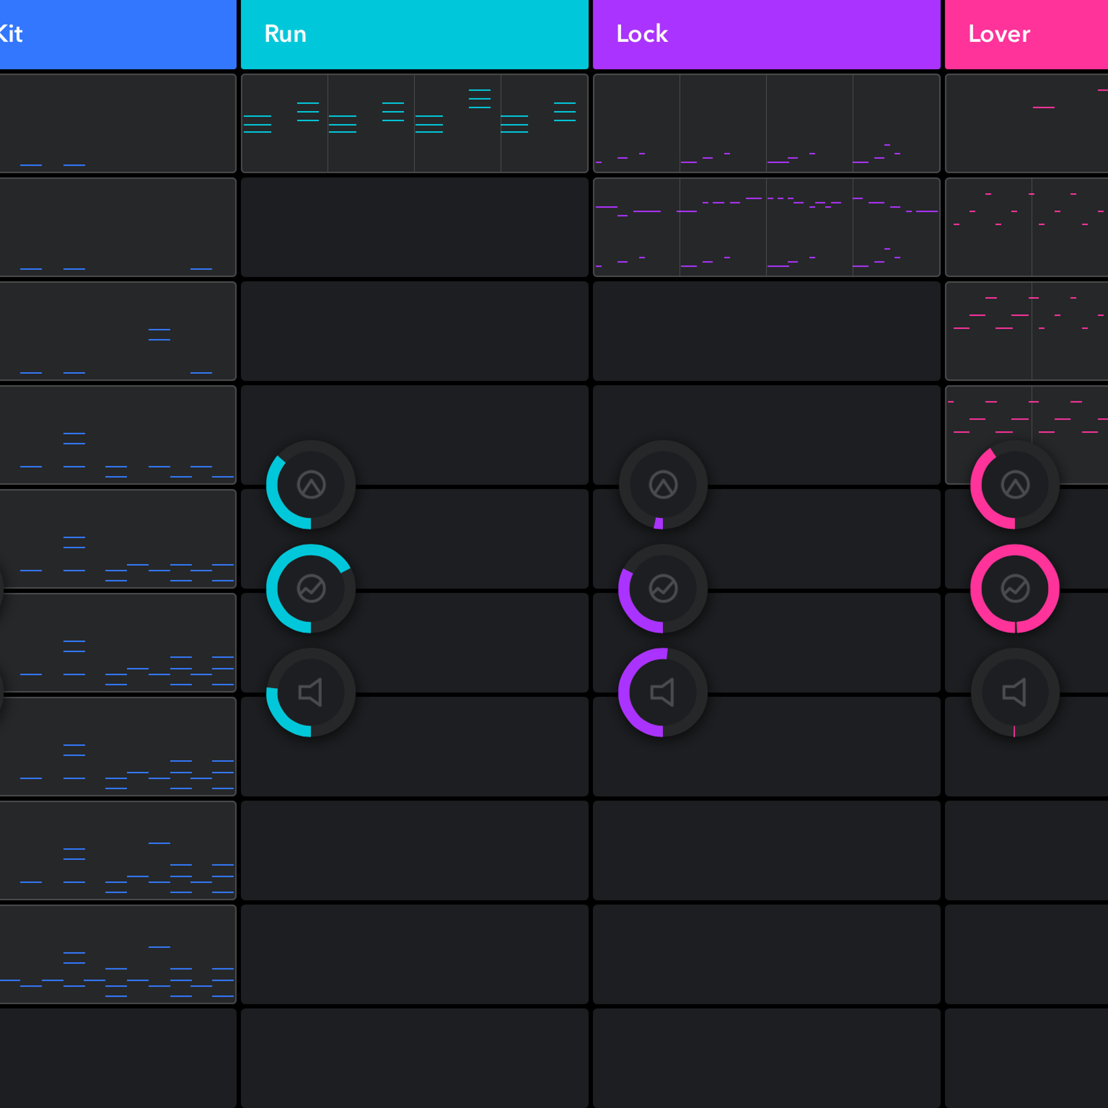Adjust the Run track top cyan knob

click(x=311, y=485)
